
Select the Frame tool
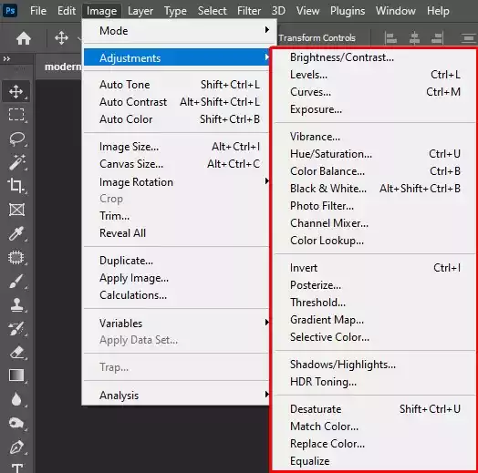pos(16,210)
